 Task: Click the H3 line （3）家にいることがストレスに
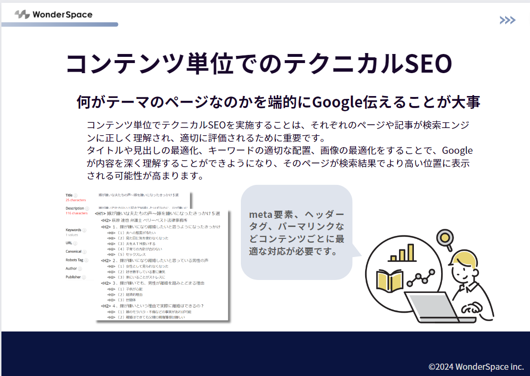(136, 277)
